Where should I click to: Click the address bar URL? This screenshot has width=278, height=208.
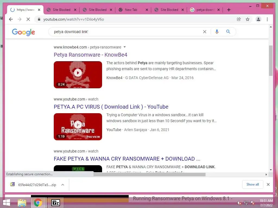[x=74, y=19]
